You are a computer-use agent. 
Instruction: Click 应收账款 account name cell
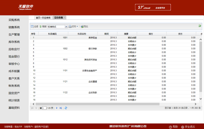pyautogui.click(x=83, y=93)
